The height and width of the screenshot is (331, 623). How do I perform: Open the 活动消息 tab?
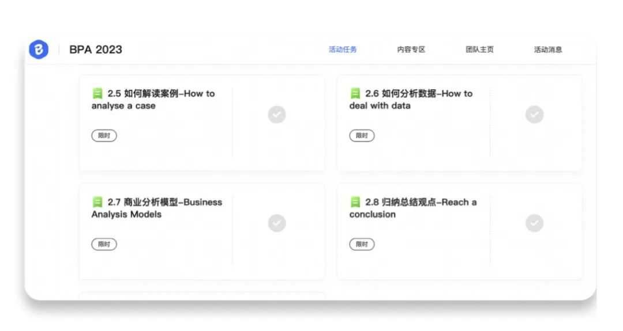(x=548, y=50)
